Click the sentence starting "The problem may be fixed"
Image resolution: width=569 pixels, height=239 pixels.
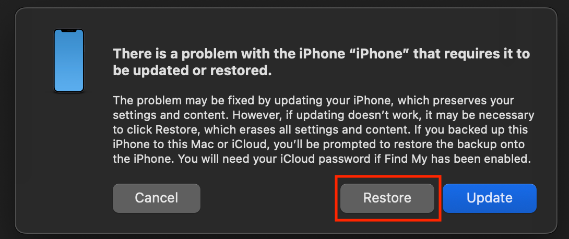point(314,100)
